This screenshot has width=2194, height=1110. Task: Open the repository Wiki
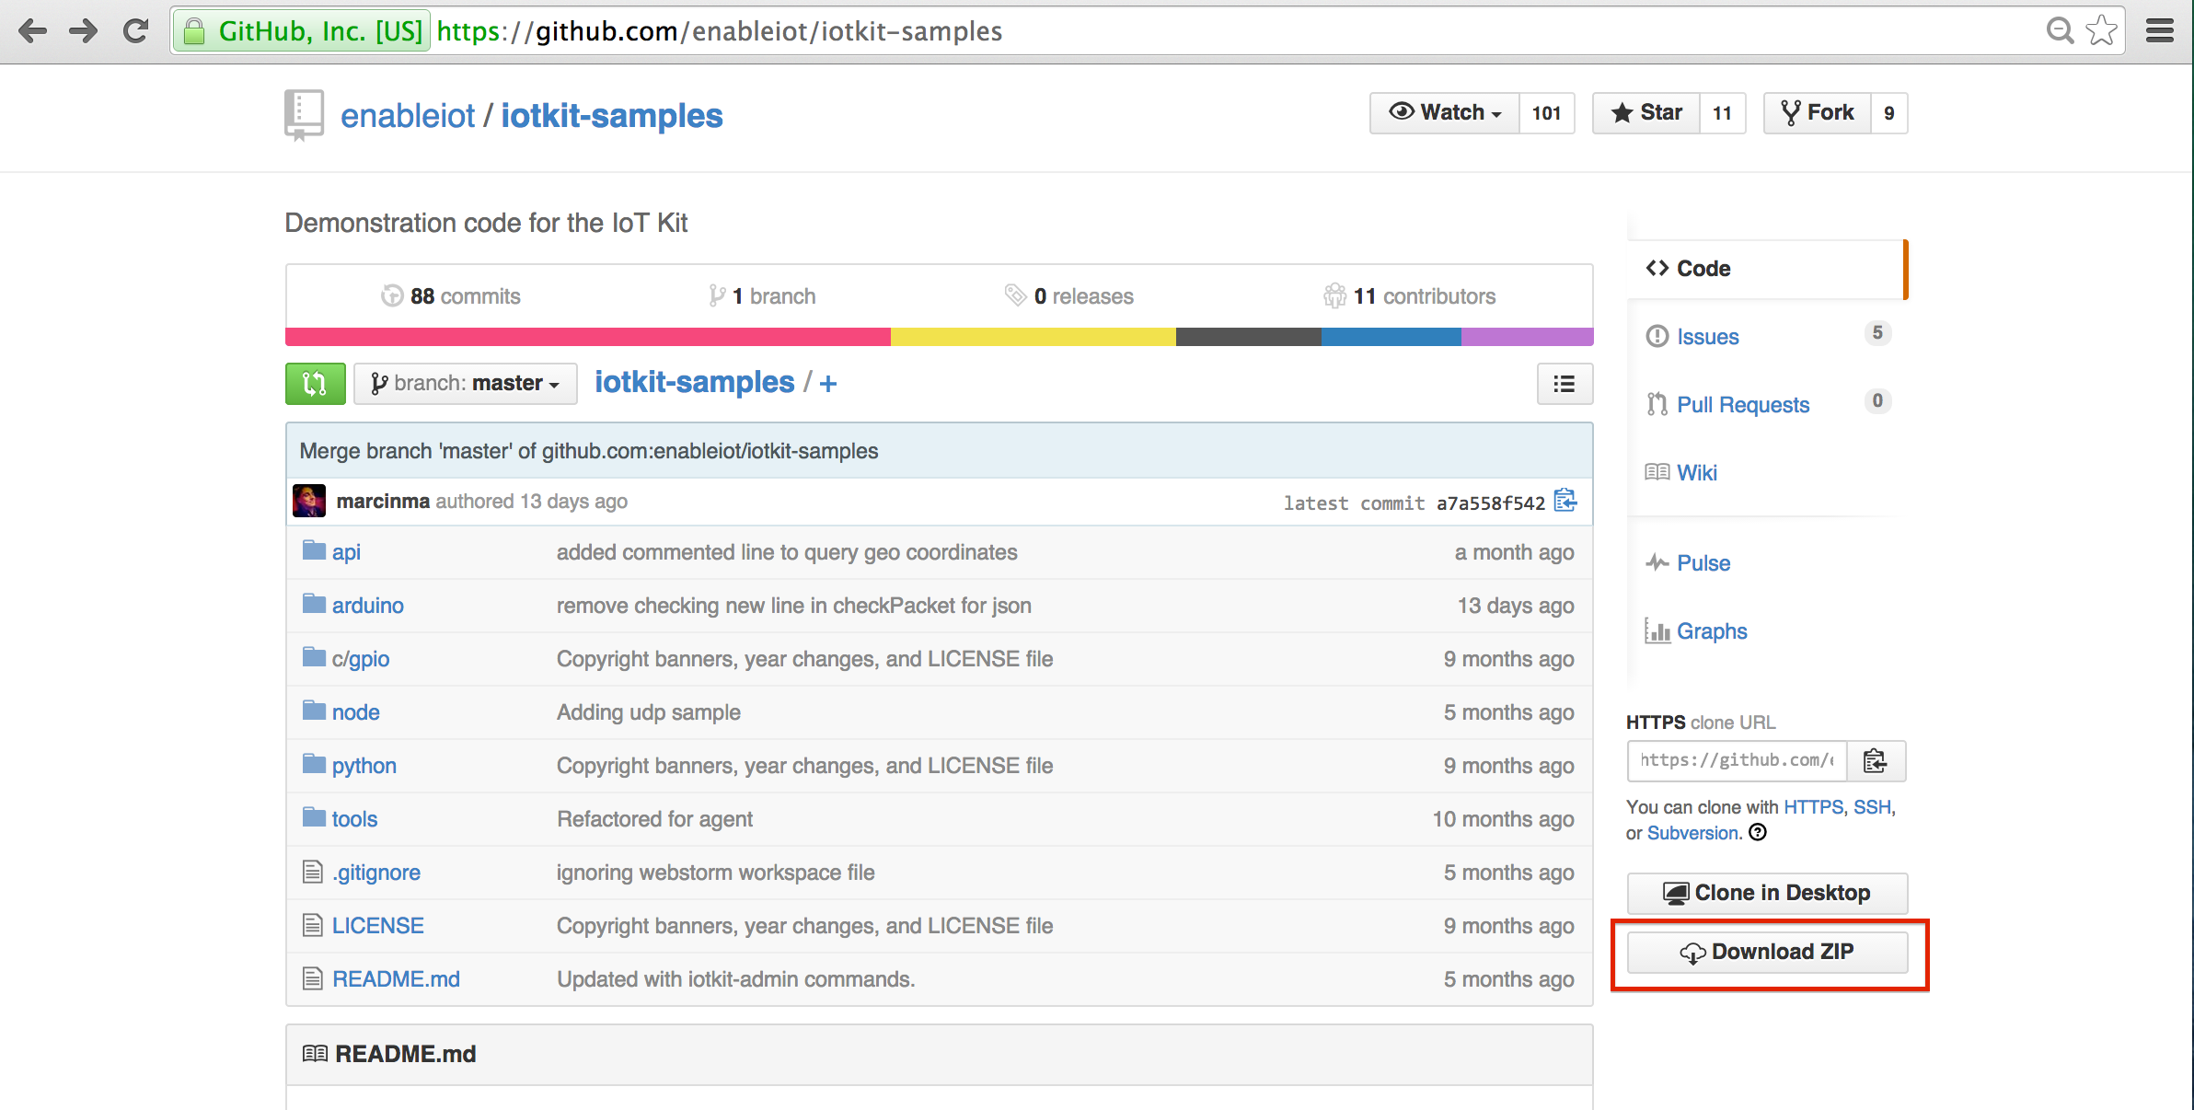click(1696, 472)
